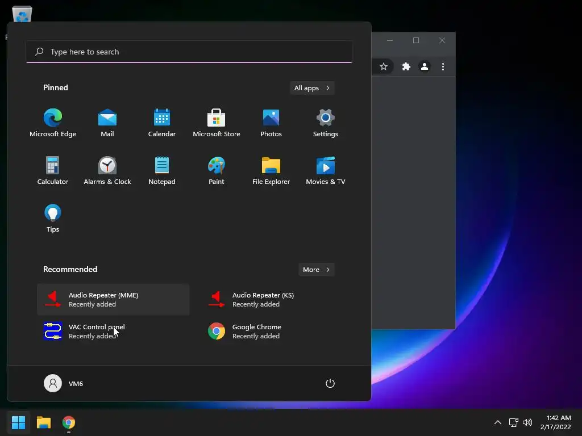Open Notepad from pinned apps
Screen dimensions: 582x436
pos(162,170)
